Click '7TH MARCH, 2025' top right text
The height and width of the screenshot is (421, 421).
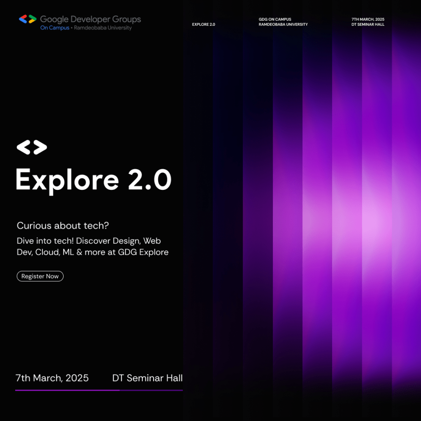368,19
